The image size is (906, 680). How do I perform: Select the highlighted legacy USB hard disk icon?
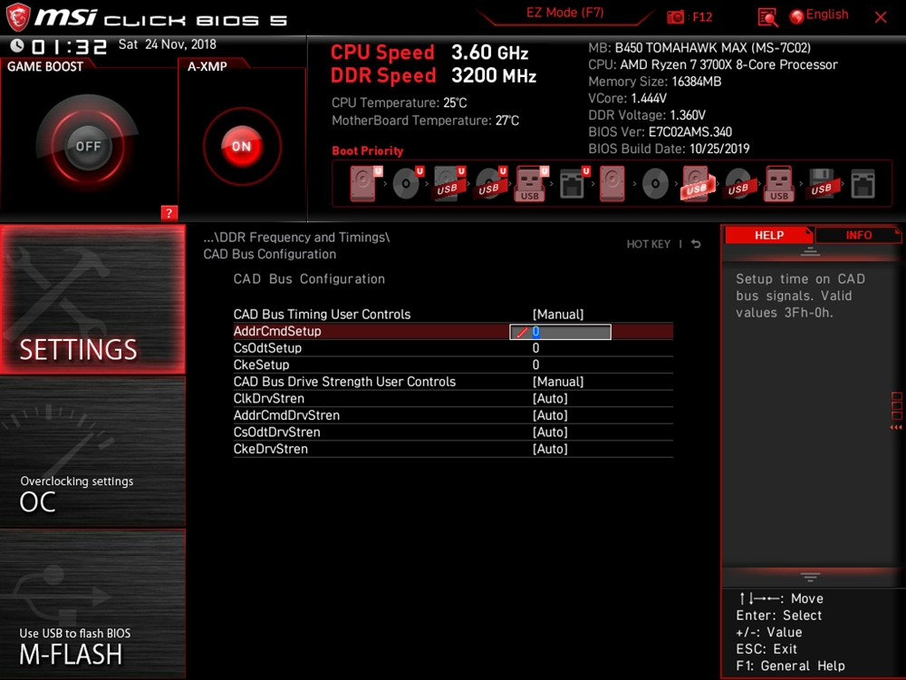pos(697,183)
